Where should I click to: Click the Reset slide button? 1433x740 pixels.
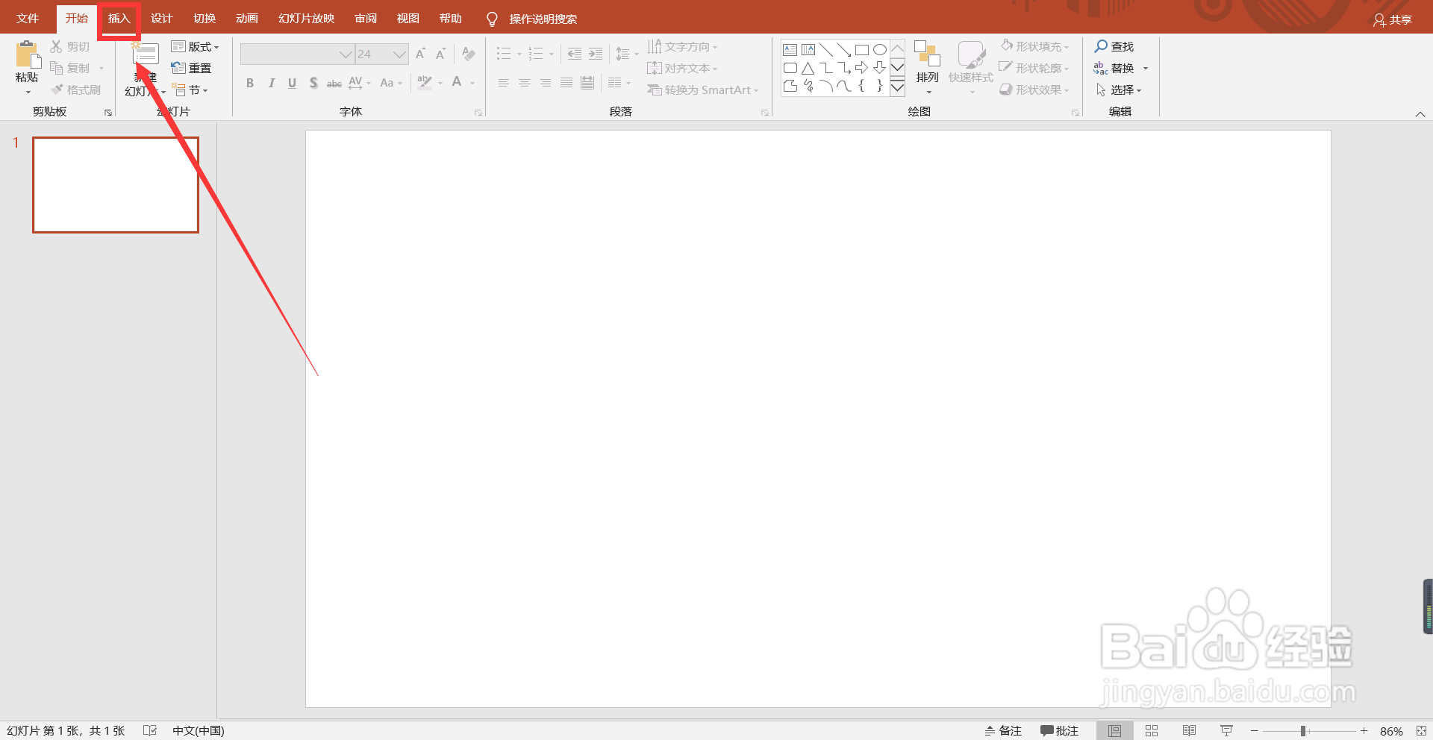[x=192, y=68]
